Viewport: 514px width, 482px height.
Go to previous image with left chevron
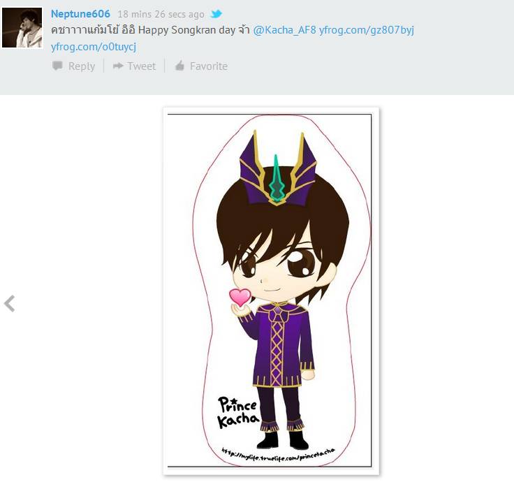click(x=10, y=304)
